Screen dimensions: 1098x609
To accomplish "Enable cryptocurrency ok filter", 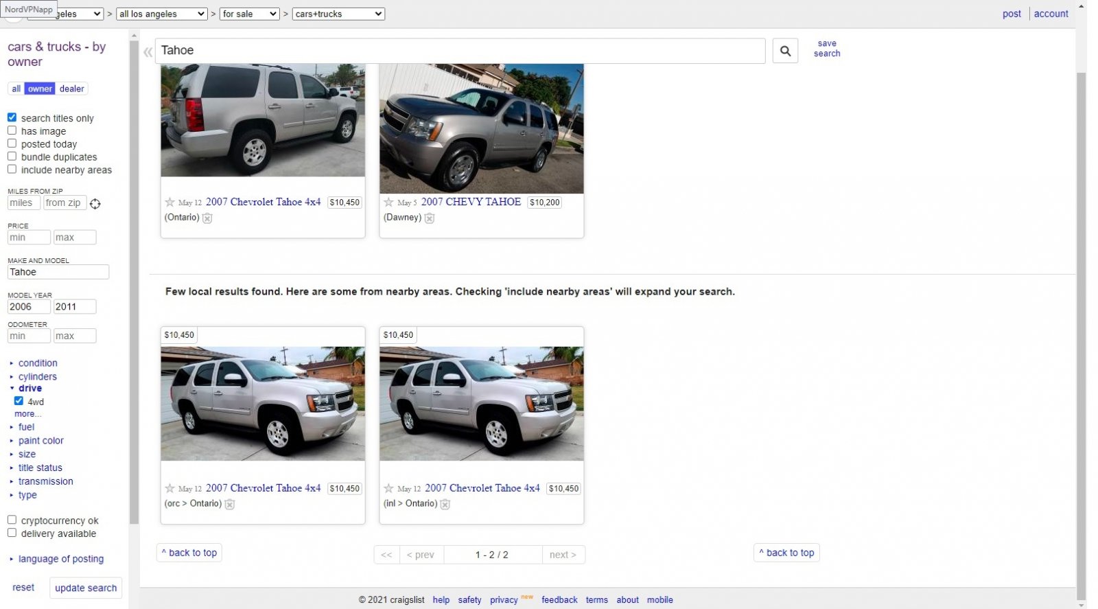I will pyautogui.click(x=12, y=520).
